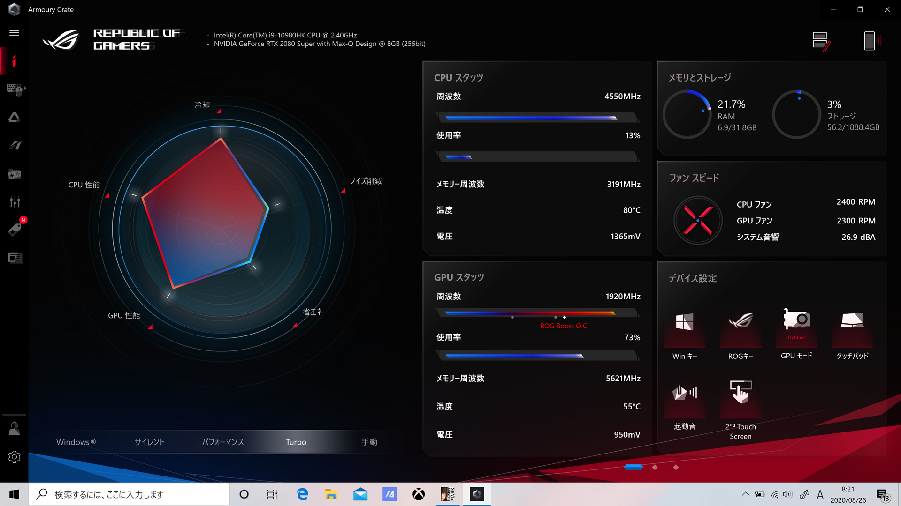Open Scenario Profiles sliders icon
901x506 pixels.
click(x=15, y=201)
